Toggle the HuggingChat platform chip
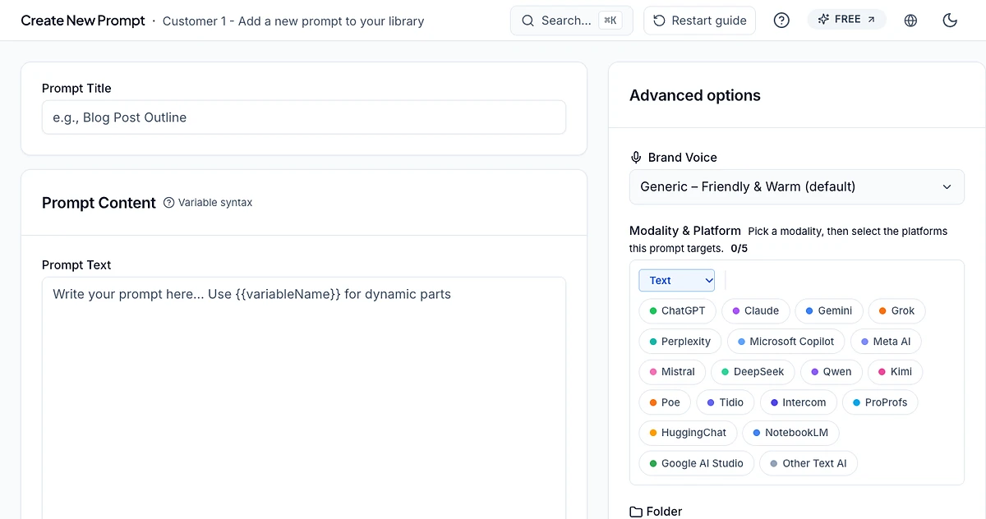This screenshot has height=519, width=986. pos(688,433)
